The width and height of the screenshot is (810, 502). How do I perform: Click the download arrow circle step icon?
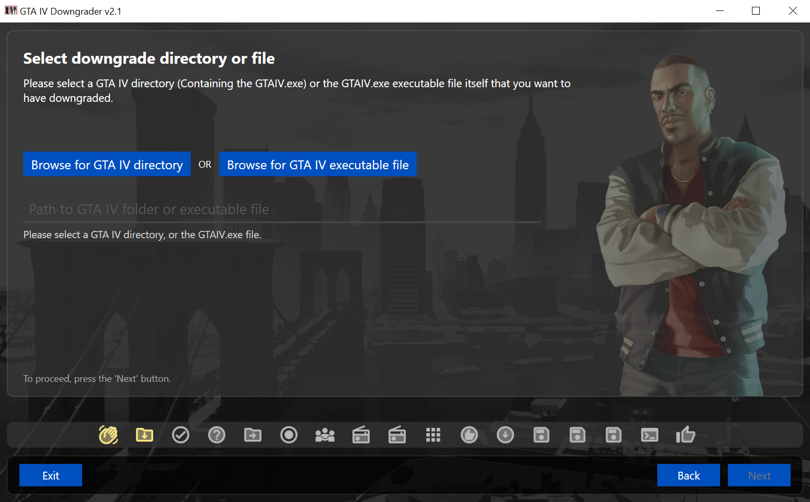(505, 435)
